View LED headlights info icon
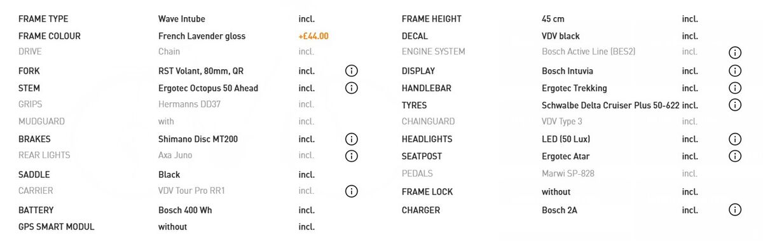Image resolution: width=763 pixels, height=244 pixels. (x=735, y=139)
